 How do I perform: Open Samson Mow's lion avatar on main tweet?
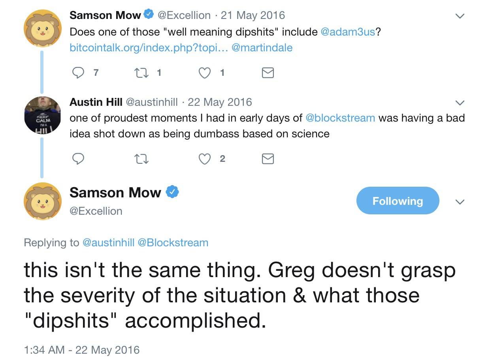coord(43,201)
